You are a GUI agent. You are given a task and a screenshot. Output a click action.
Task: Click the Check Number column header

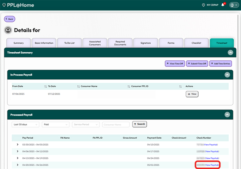pyautogui.click(x=204, y=138)
